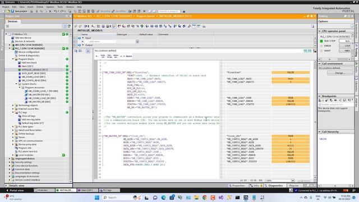Image resolution: width=359 pixels, height=202 pixels.
Task: Expand the Details view panel
Action: click(x=6, y=186)
